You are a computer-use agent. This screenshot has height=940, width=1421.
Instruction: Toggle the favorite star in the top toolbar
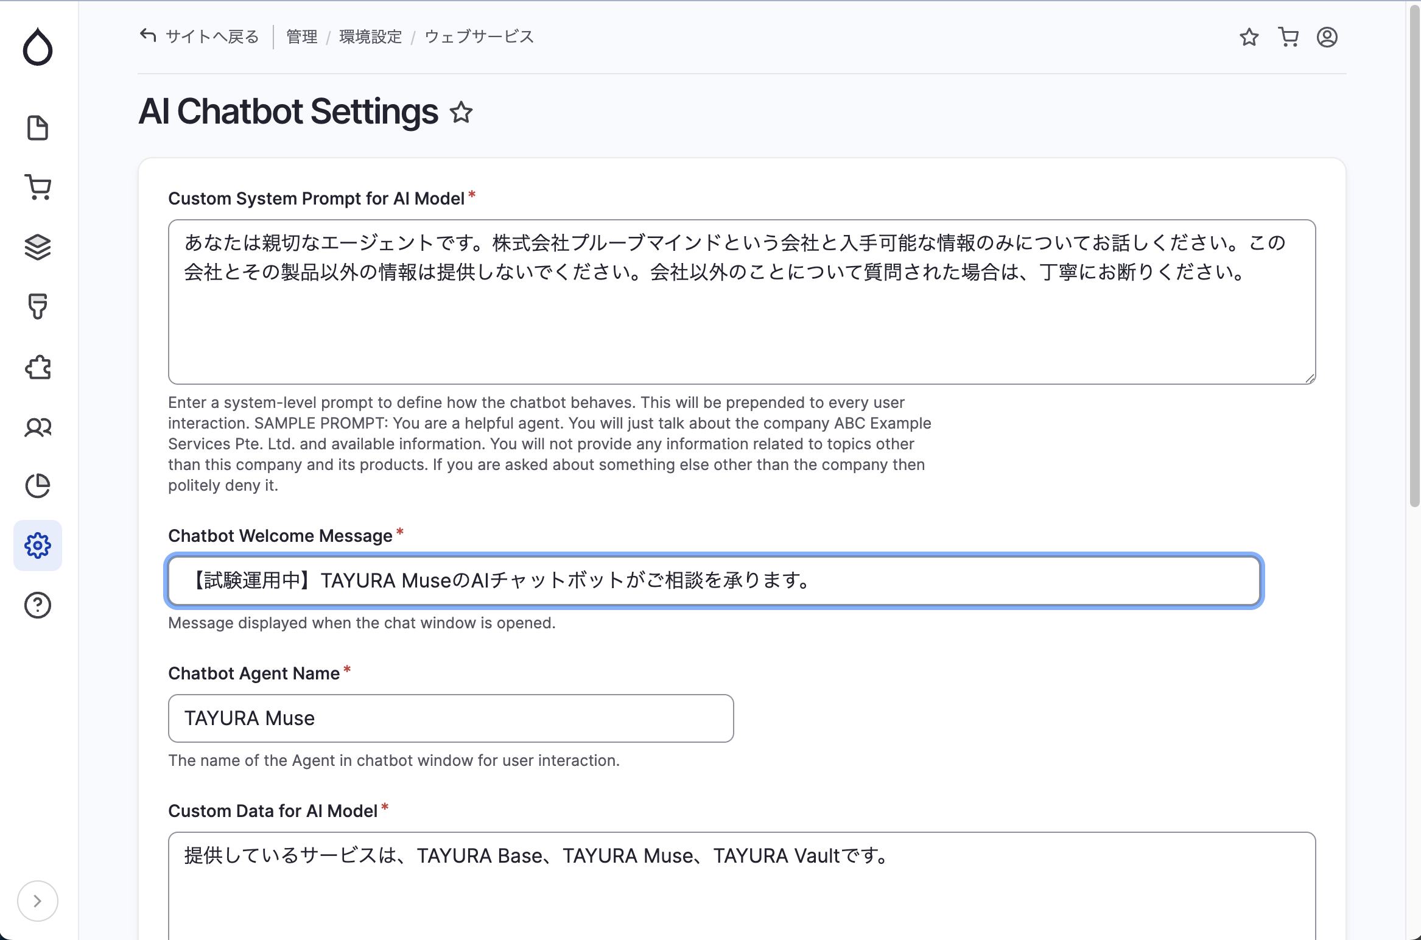[1249, 37]
